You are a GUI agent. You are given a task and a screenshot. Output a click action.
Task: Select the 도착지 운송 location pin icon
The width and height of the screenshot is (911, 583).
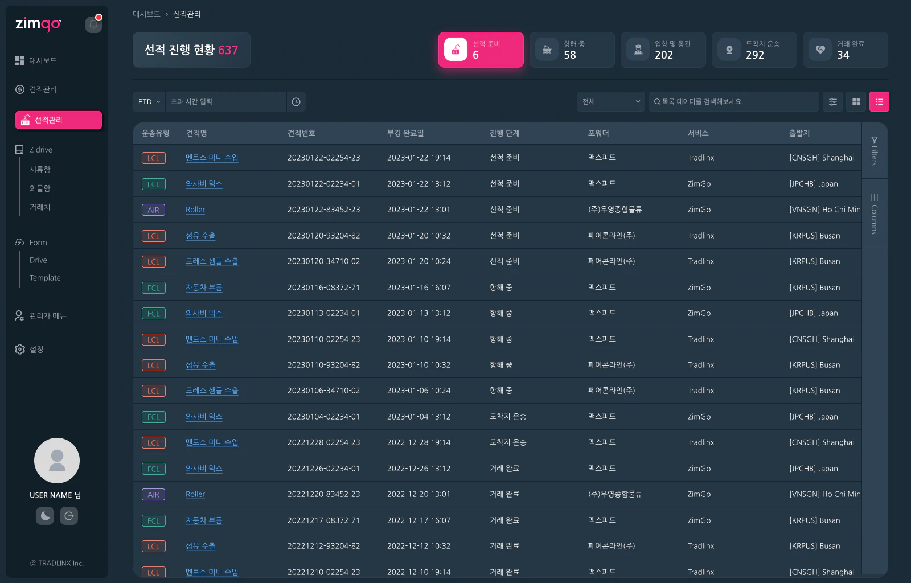coord(729,50)
